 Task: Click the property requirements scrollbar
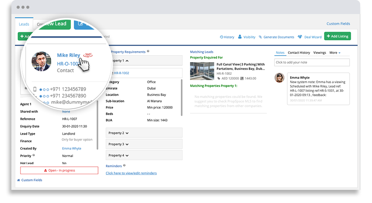[182, 97]
